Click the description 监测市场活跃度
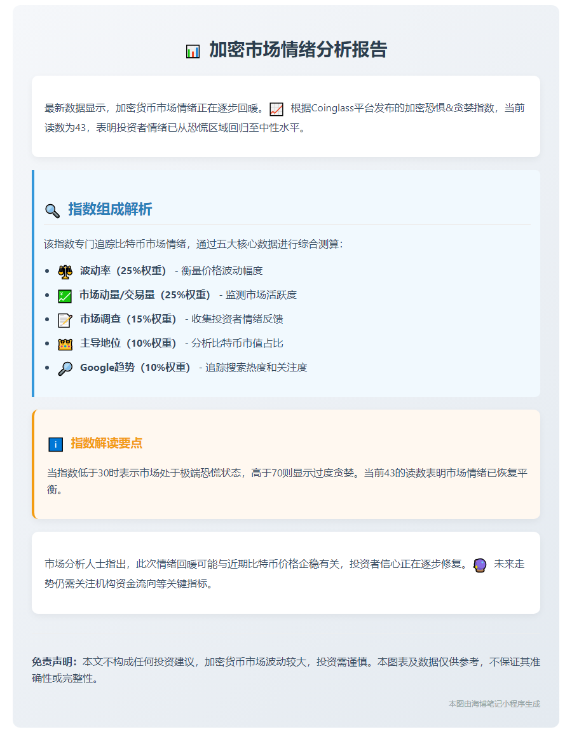The image size is (572, 748). click(261, 295)
